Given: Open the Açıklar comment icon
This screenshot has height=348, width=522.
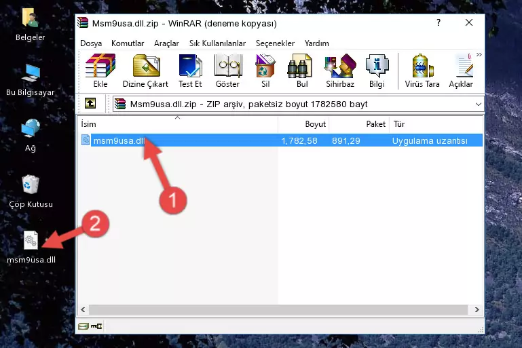Looking at the screenshot, I should click(461, 71).
